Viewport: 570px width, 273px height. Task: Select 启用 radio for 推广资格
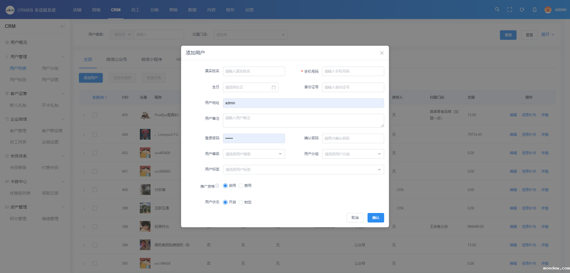coord(225,186)
